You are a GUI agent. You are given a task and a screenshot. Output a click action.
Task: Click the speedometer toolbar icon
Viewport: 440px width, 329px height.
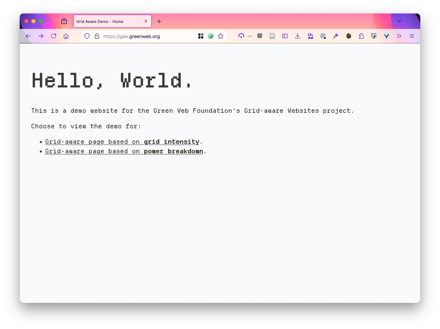click(x=241, y=36)
